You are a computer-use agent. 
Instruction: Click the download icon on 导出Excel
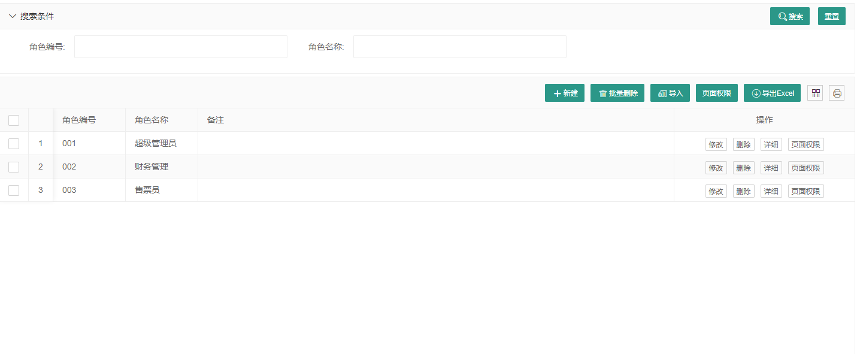(755, 93)
